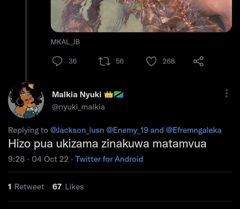
Task: View the 67 Likes list
Action: (68, 187)
